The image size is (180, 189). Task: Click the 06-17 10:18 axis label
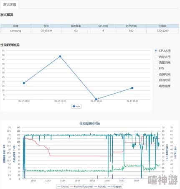pos(24,101)
